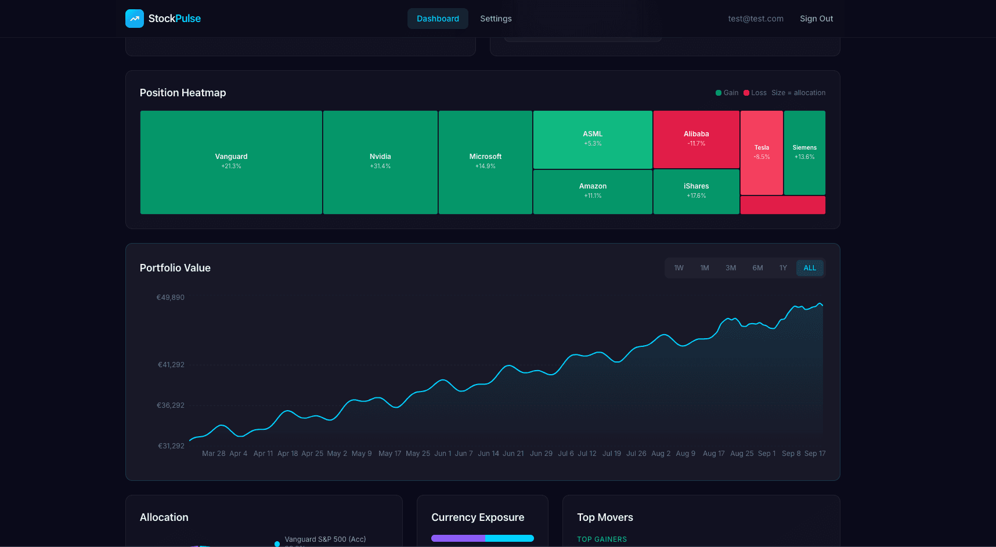
Task: Click the ASML heatmap tile
Action: [x=593, y=140]
